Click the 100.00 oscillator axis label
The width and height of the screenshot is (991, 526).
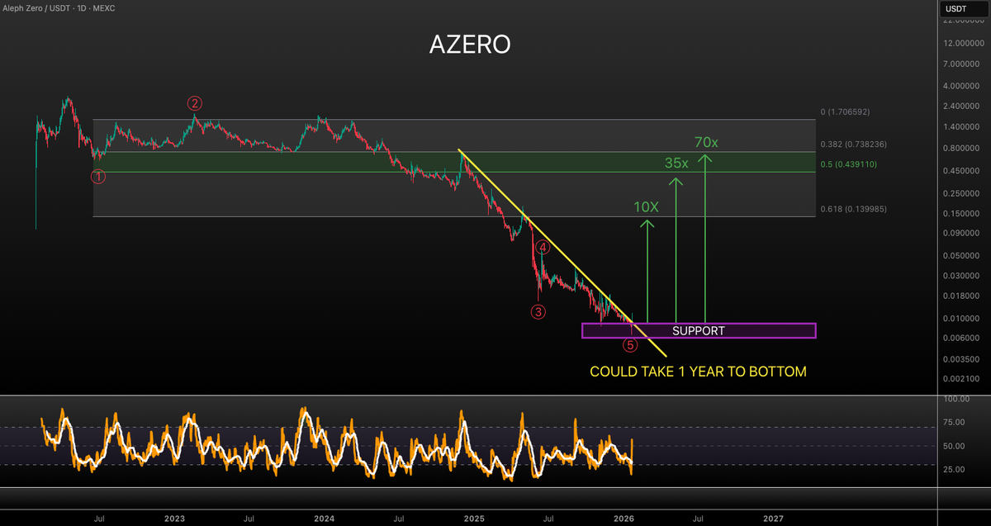(958, 399)
